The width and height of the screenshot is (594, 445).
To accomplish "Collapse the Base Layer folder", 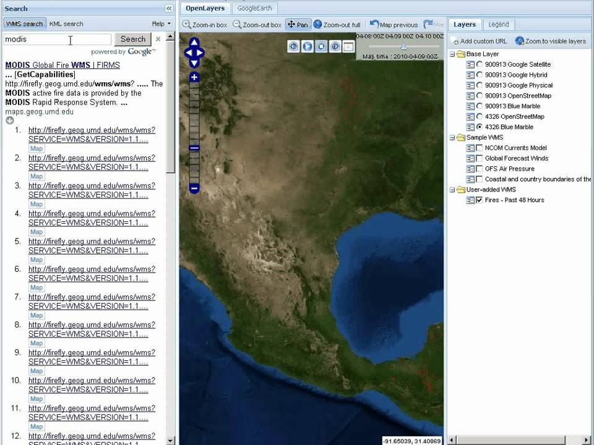I will (452, 54).
